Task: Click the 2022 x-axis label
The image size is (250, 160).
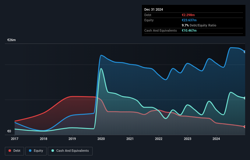Action: 159,139
